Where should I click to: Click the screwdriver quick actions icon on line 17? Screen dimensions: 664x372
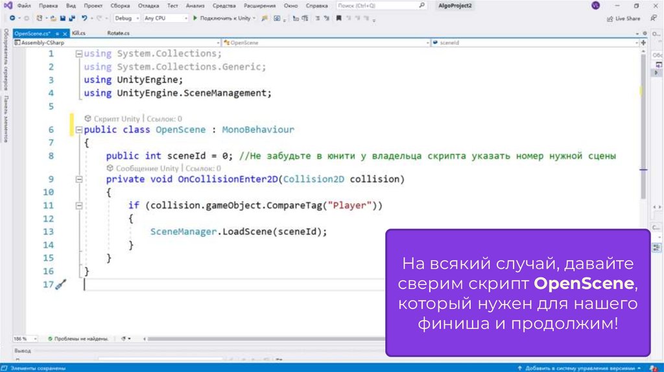coord(60,285)
